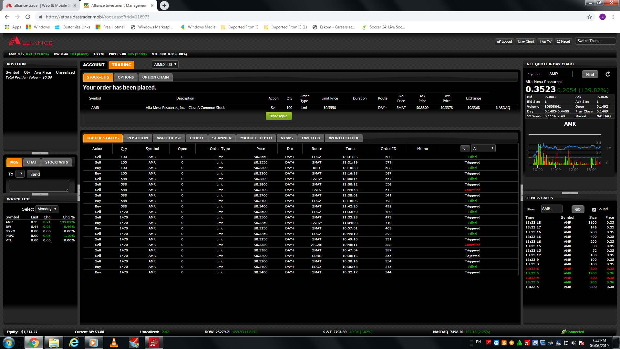
Task: Switch to the Market Depth tab
Action: point(256,138)
